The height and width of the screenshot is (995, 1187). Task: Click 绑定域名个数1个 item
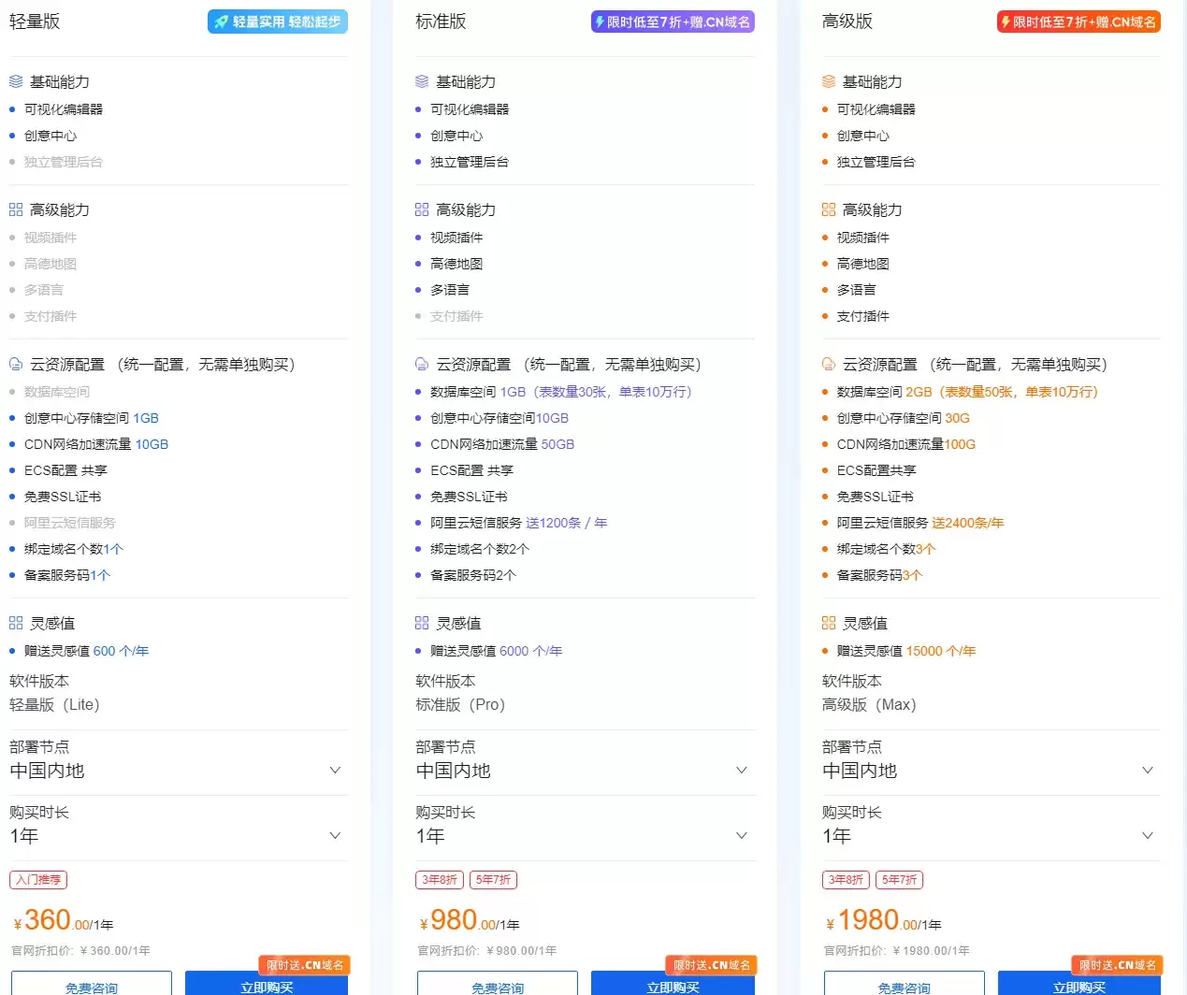pos(74,549)
